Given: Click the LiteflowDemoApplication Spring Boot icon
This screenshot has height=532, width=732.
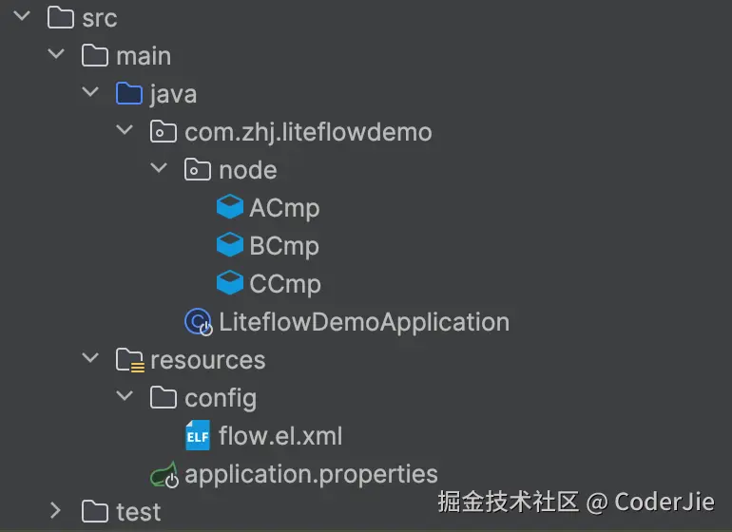Looking at the screenshot, I should click(198, 322).
